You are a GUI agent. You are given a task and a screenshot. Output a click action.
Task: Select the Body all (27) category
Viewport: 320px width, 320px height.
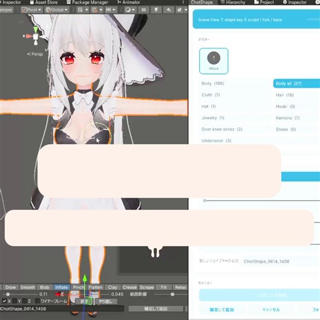(x=297, y=84)
